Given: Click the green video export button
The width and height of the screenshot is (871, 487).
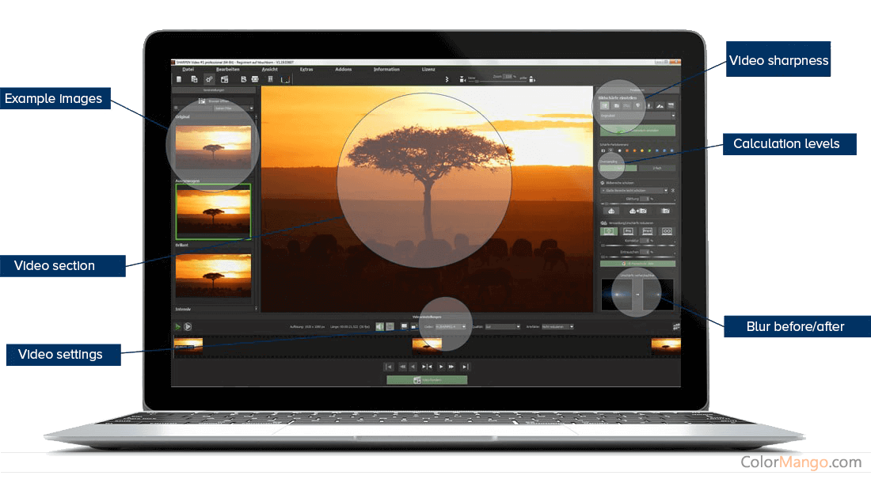Looking at the screenshot, I should tap(427, 380).
